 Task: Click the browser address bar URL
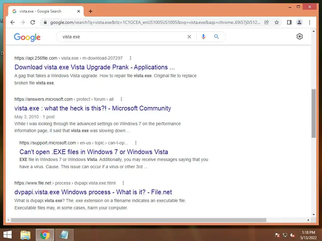point(155,22)
